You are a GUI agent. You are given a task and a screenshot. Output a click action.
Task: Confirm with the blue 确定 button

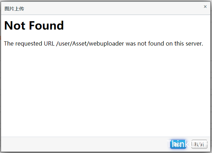click(178, 144)
